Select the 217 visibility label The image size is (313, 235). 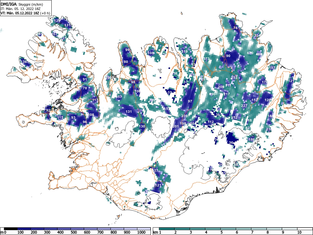227,94
